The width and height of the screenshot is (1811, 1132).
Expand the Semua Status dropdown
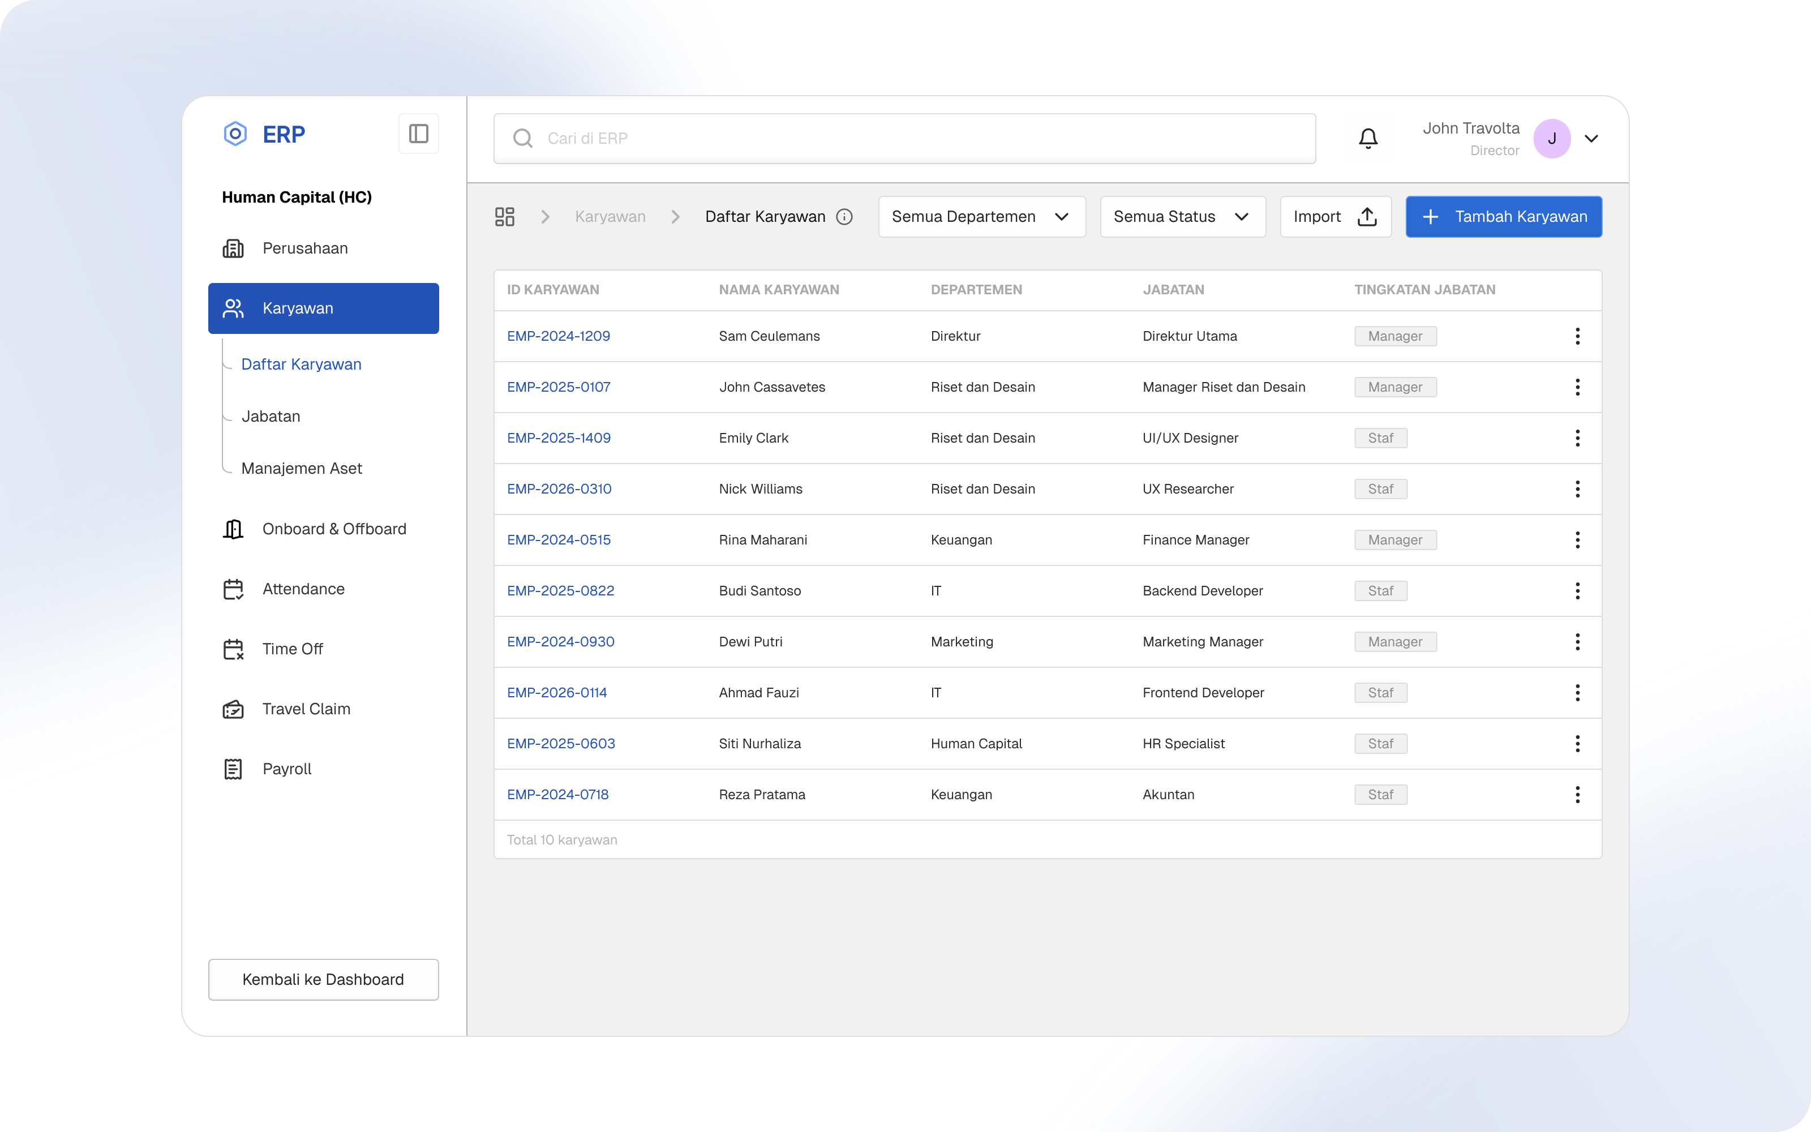point(1182,217)
